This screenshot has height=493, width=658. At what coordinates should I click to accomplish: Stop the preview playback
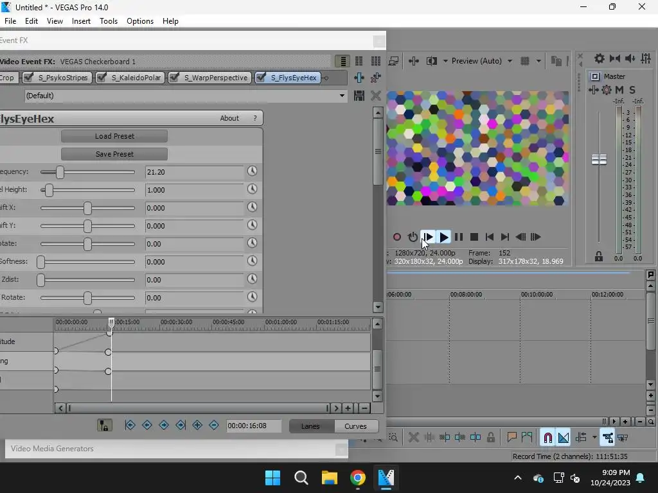coord(474,237)
